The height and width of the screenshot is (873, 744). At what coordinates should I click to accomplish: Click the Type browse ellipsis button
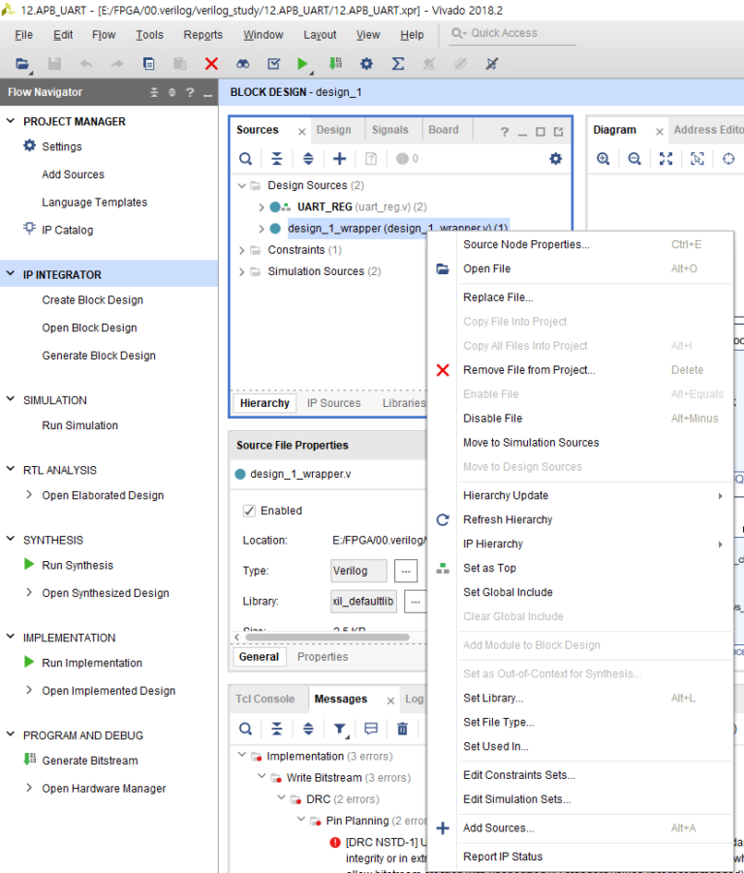coord(406,571)
